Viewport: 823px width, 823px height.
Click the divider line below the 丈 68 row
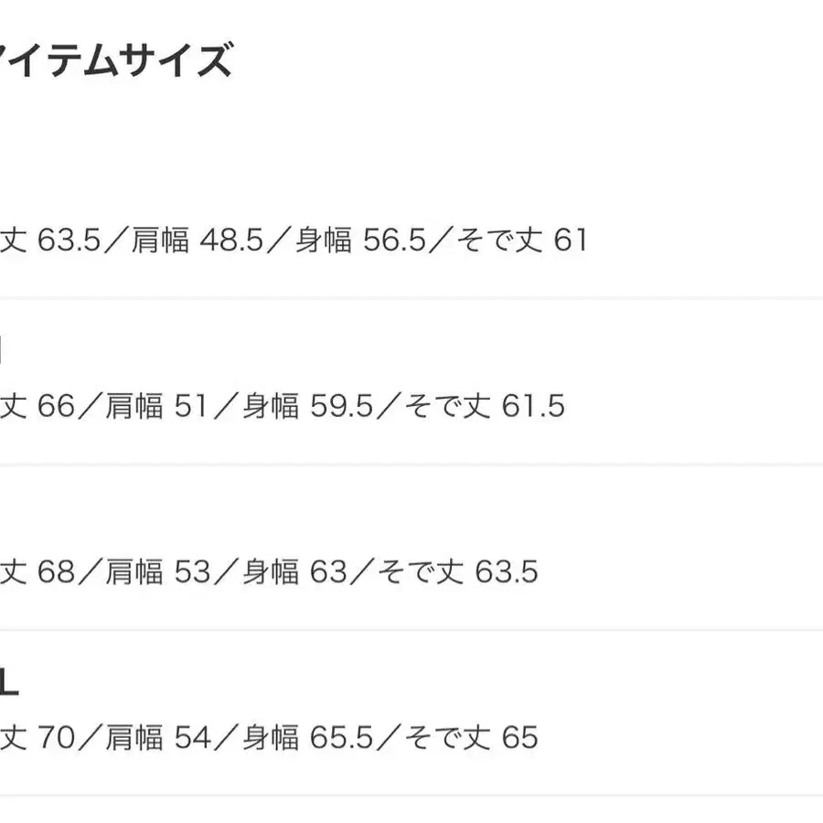pyautogui.click(x=411, y=630)
